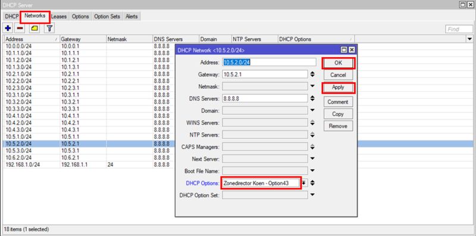
Task: Open the column selector arrow in table header
Action: pyautogui.click(x=470, y=39)
